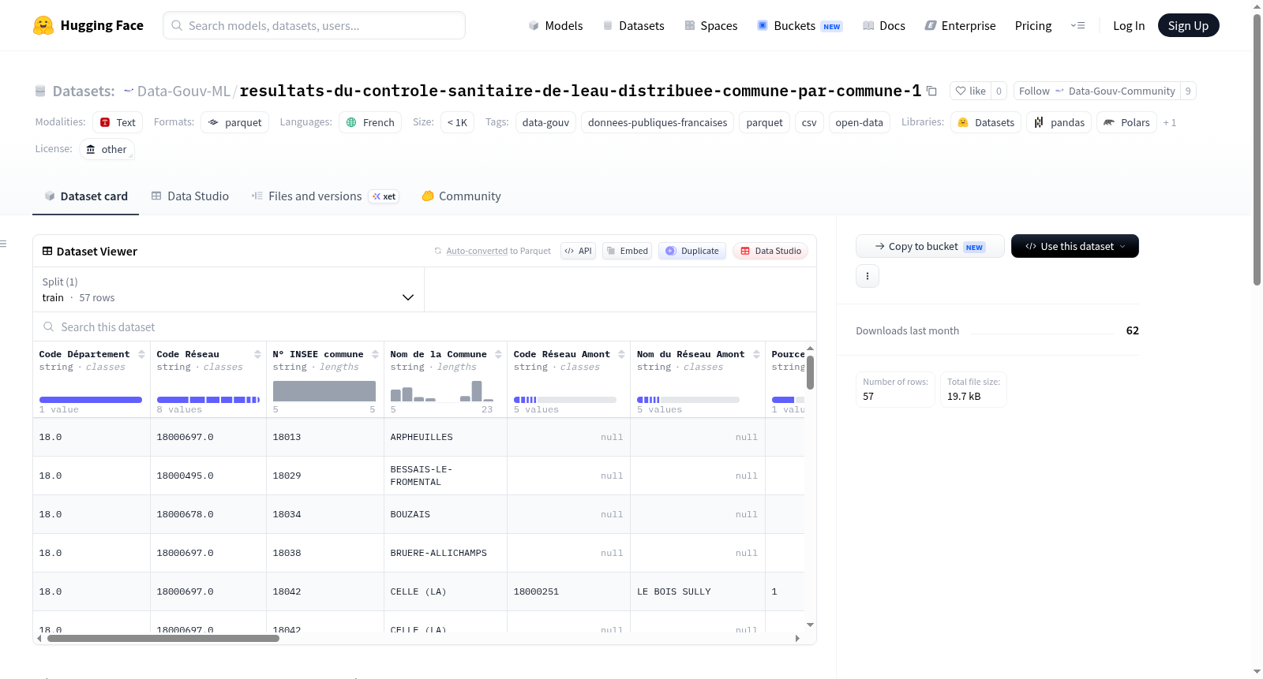The width and height of the screenshot is (1263, 679).
Task: Focus the Search models, datasets, users field
Action: pos(314,25)
